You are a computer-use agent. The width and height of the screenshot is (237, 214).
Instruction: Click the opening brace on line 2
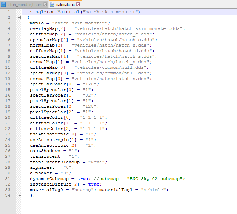(28, 18)
